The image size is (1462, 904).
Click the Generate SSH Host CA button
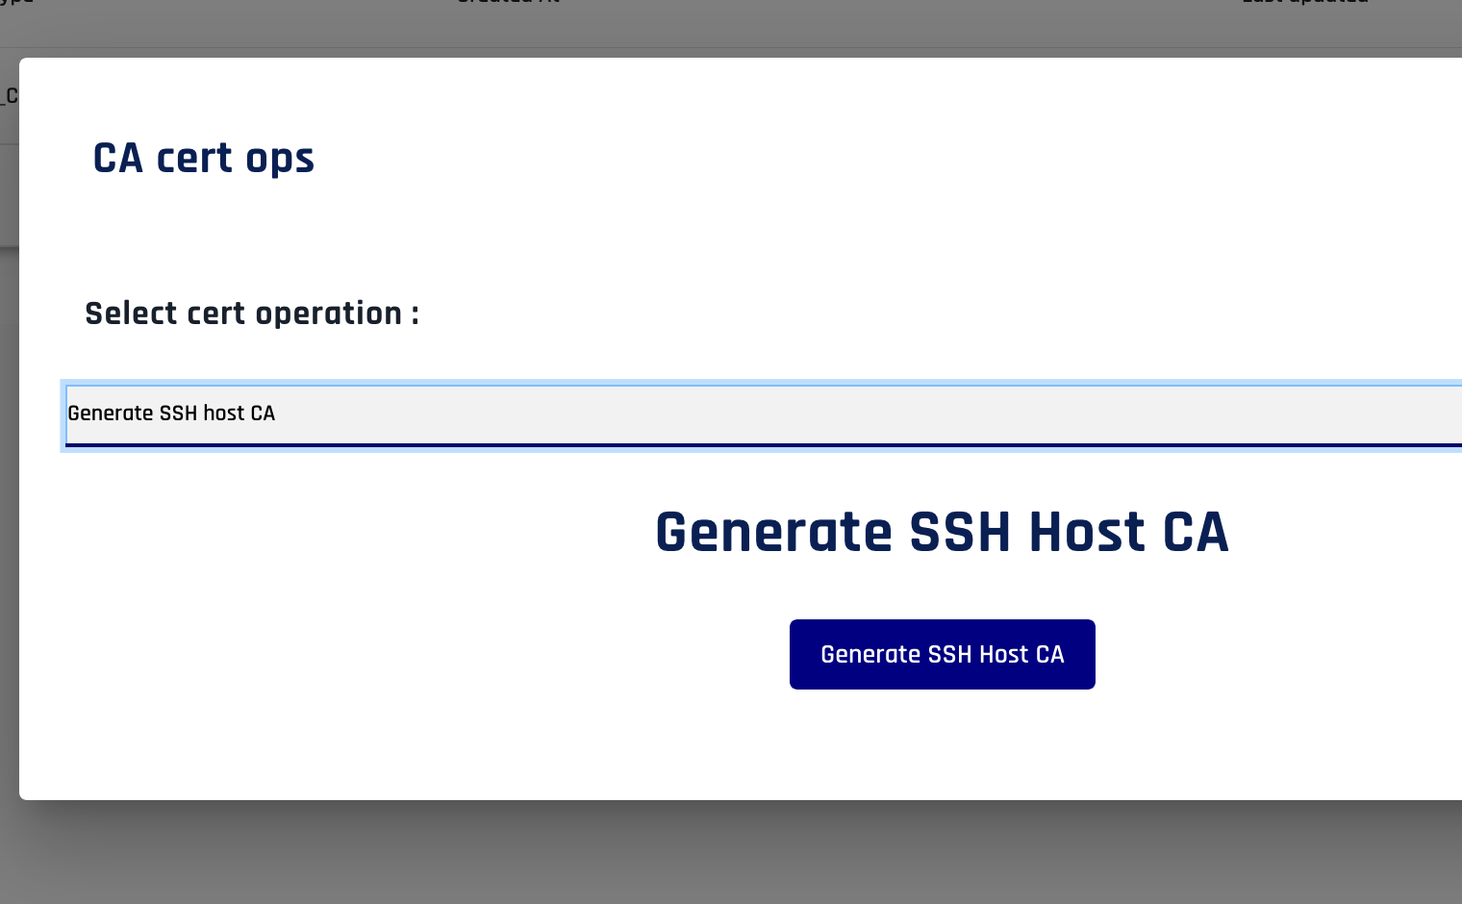[942, 654]
